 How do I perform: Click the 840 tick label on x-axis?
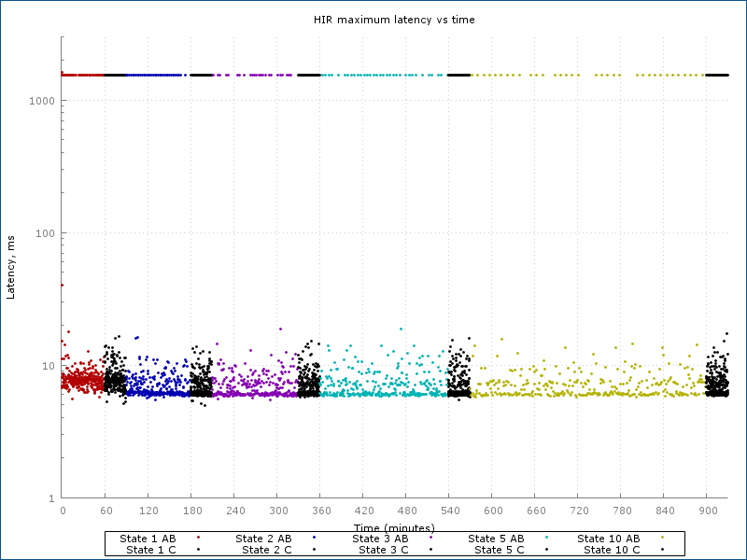(665, 511)
